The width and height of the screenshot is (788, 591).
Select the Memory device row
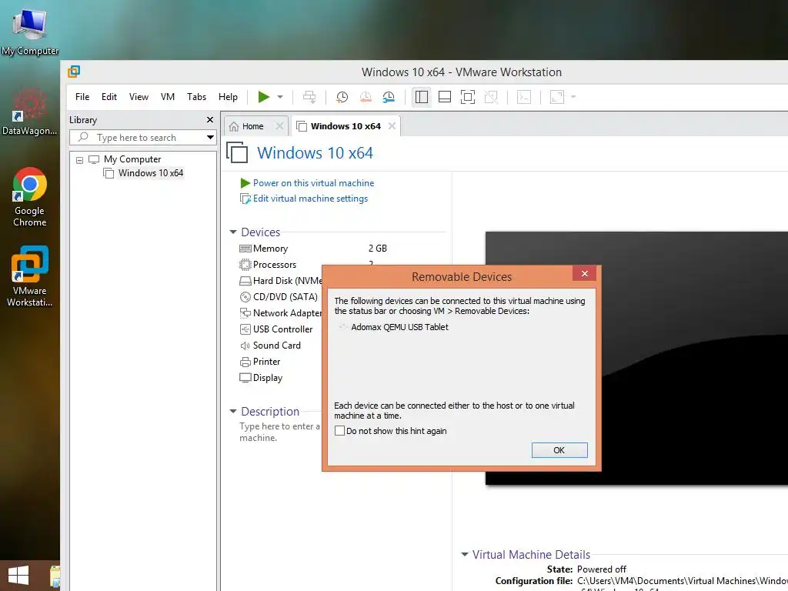(270, 249)
